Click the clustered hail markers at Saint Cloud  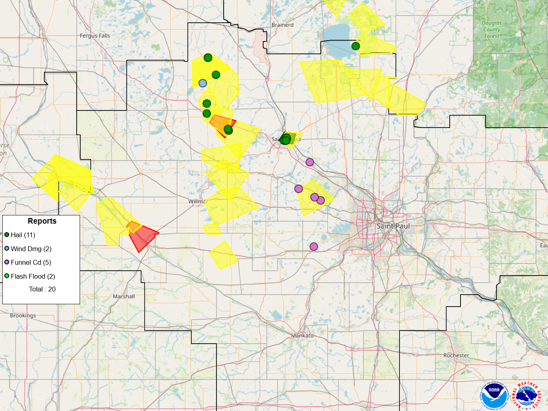tap(286, 139)
